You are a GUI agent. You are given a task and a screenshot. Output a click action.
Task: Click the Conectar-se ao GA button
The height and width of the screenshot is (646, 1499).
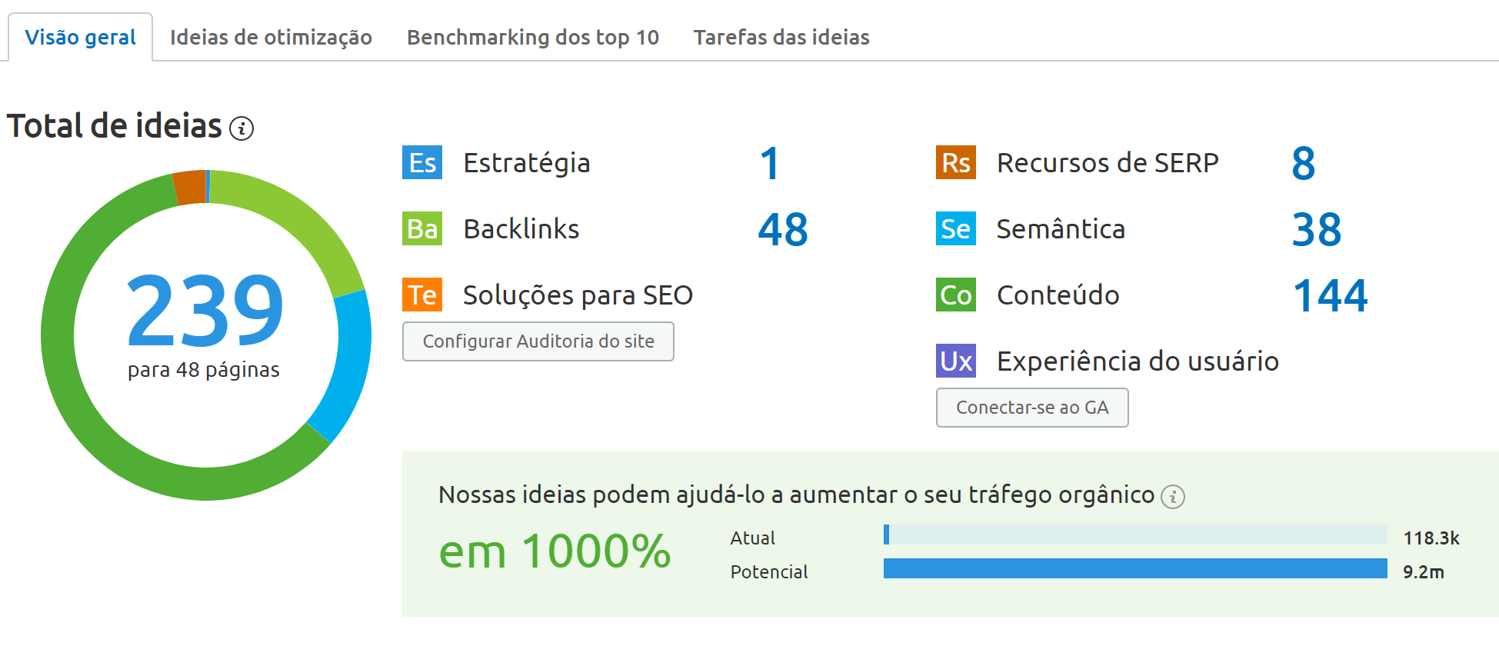click(1032, 408)
